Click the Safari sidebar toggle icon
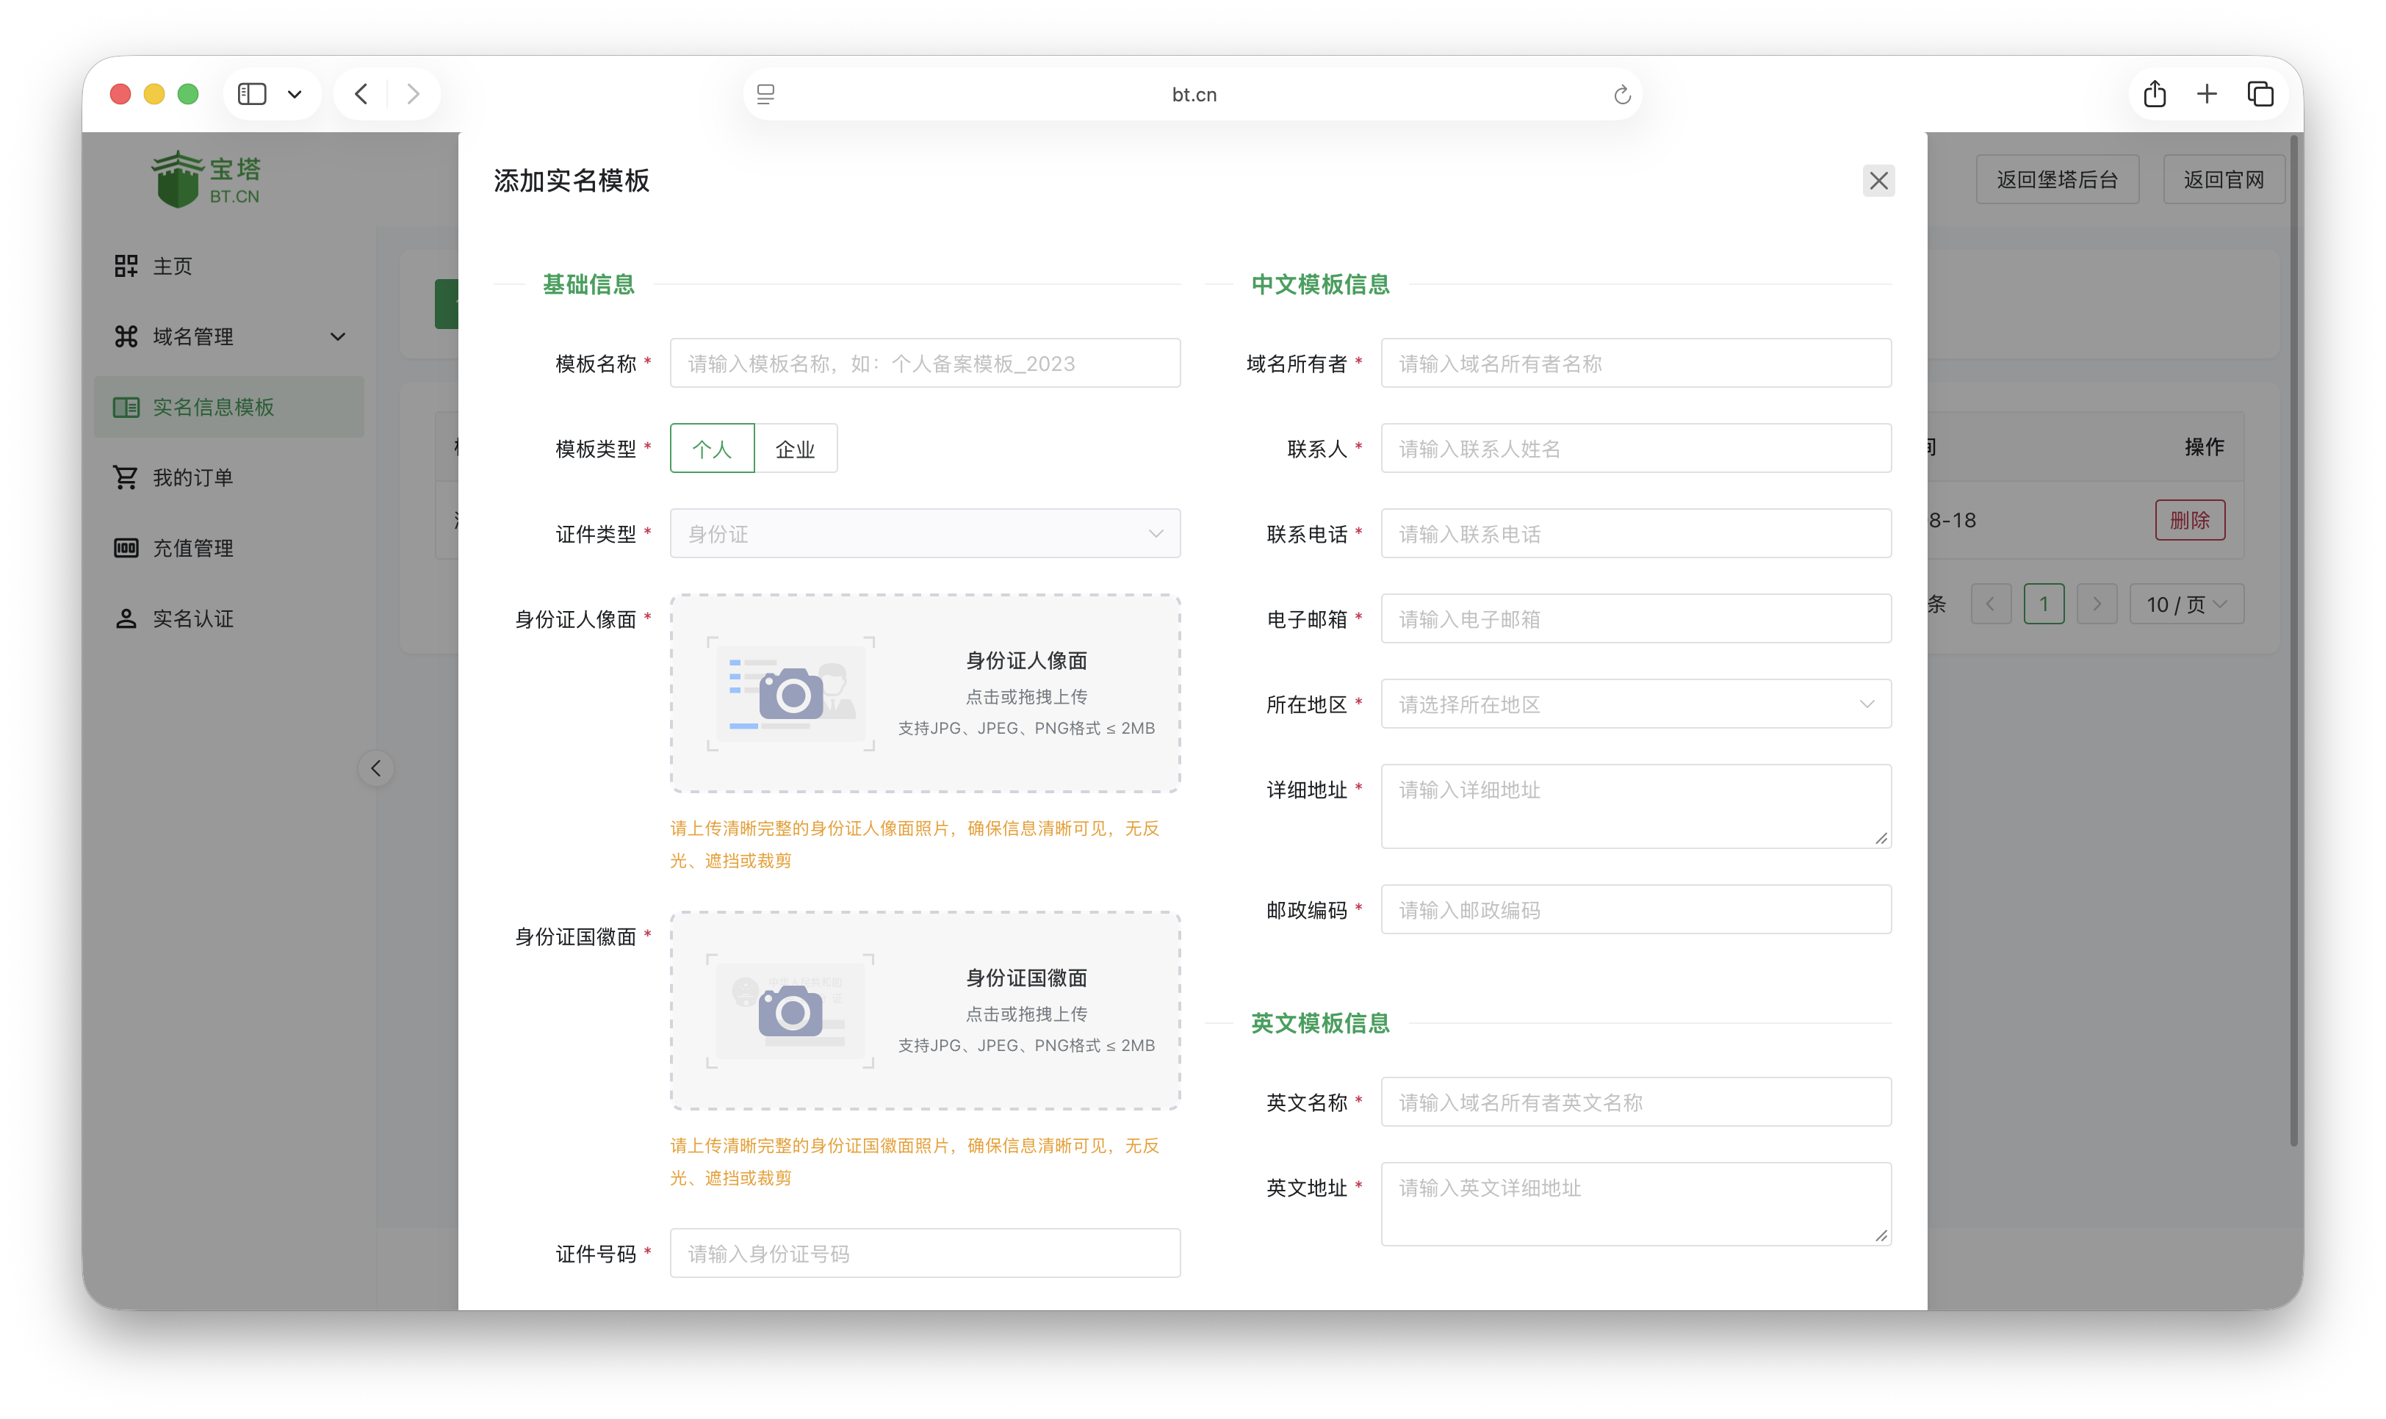The height and width of the screenshot is (1419, 2386). pos(251,94)
